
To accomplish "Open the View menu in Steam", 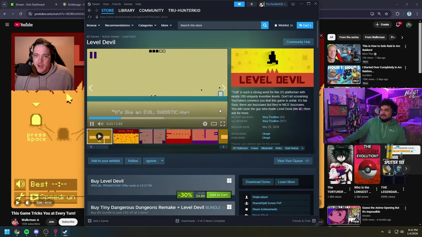I will coord(106,4).
